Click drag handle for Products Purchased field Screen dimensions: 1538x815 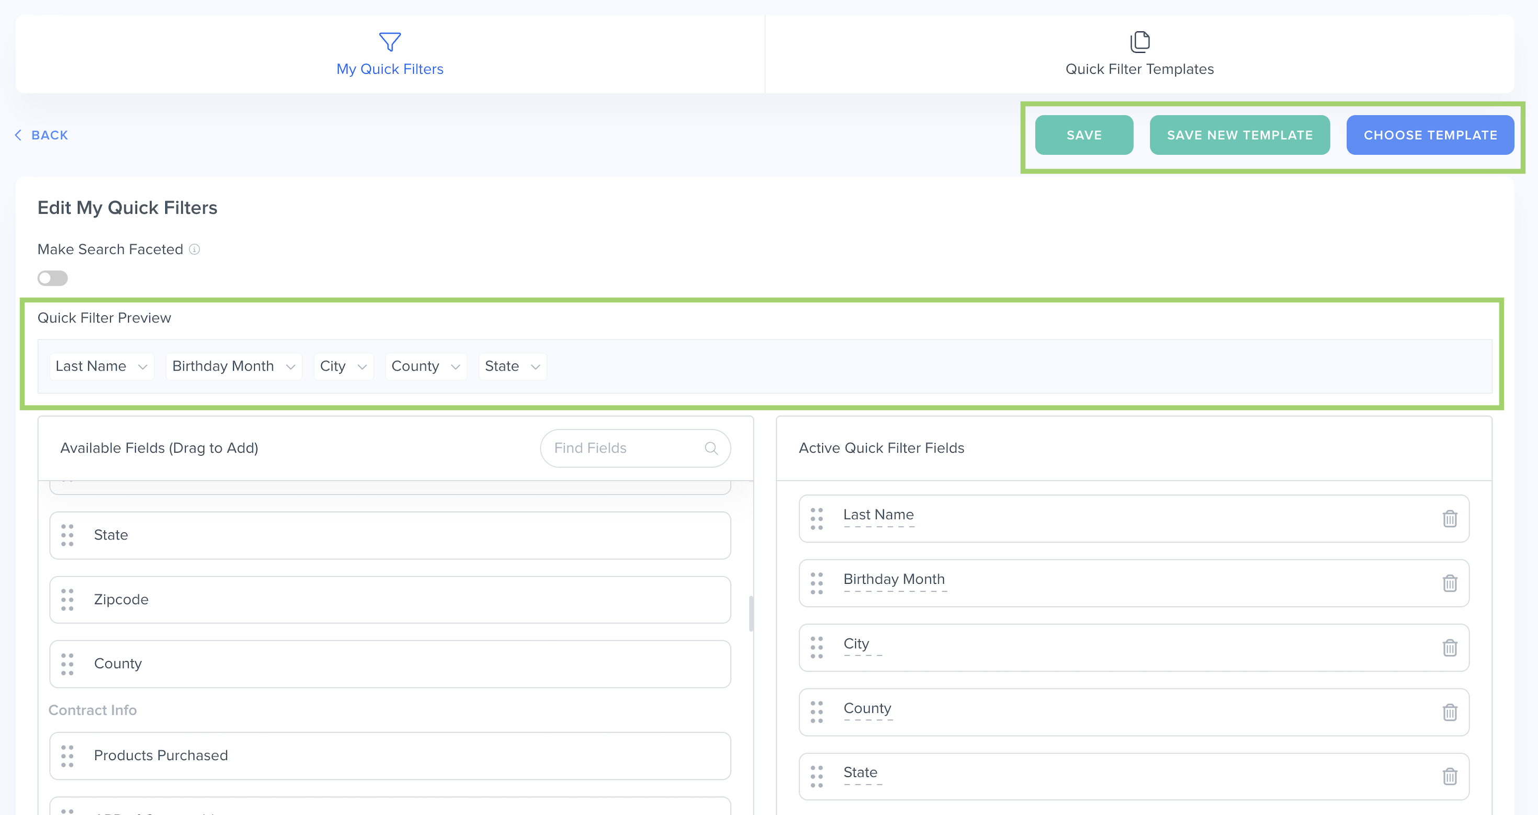(67, 756)
